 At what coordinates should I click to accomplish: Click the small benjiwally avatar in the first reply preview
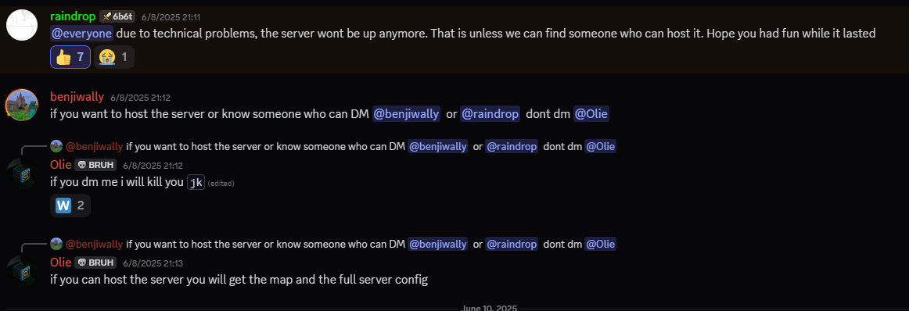click(x=56, y=147)
